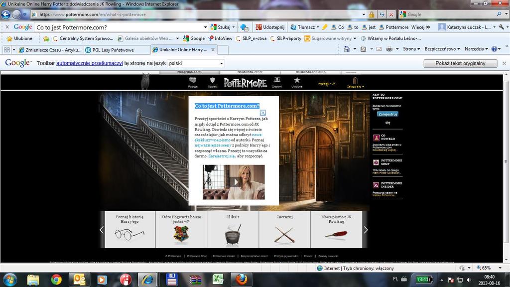Open a new blank tab
Image resolution: width=510 pixels, height=287 pixels.
(x=223, y=50)
